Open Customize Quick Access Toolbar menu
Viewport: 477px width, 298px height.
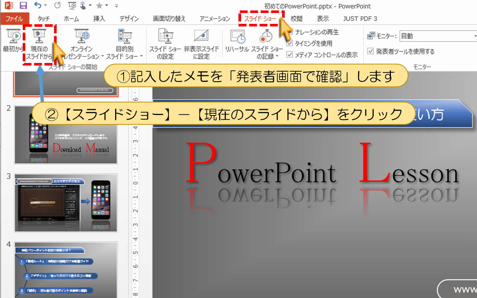tap(117, 6)
